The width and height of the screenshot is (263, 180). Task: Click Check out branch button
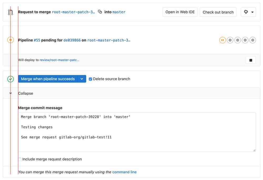coord(218,12)
